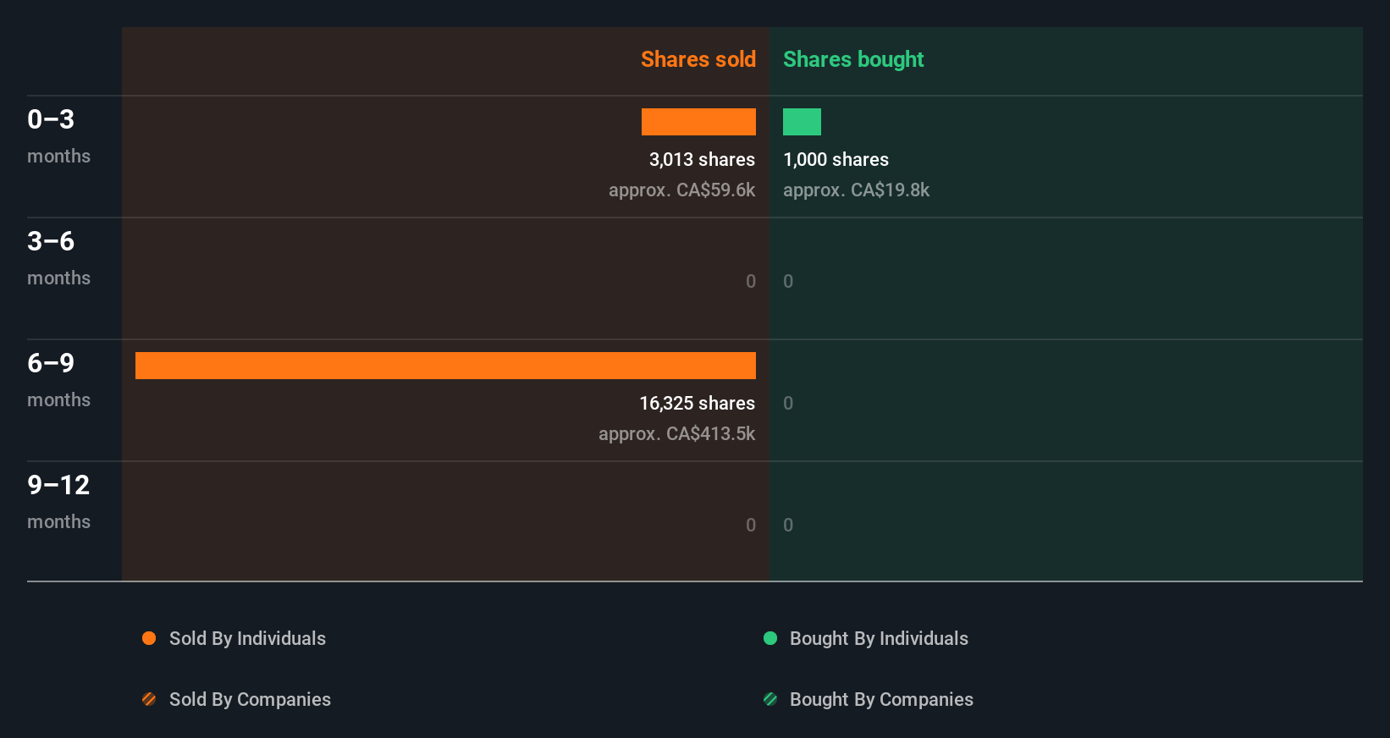Click the 9–12 months row label

pyautogui.click(x=58, y=501)
